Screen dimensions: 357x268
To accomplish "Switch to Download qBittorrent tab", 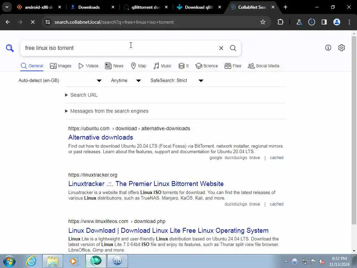I will pos(198,7).
